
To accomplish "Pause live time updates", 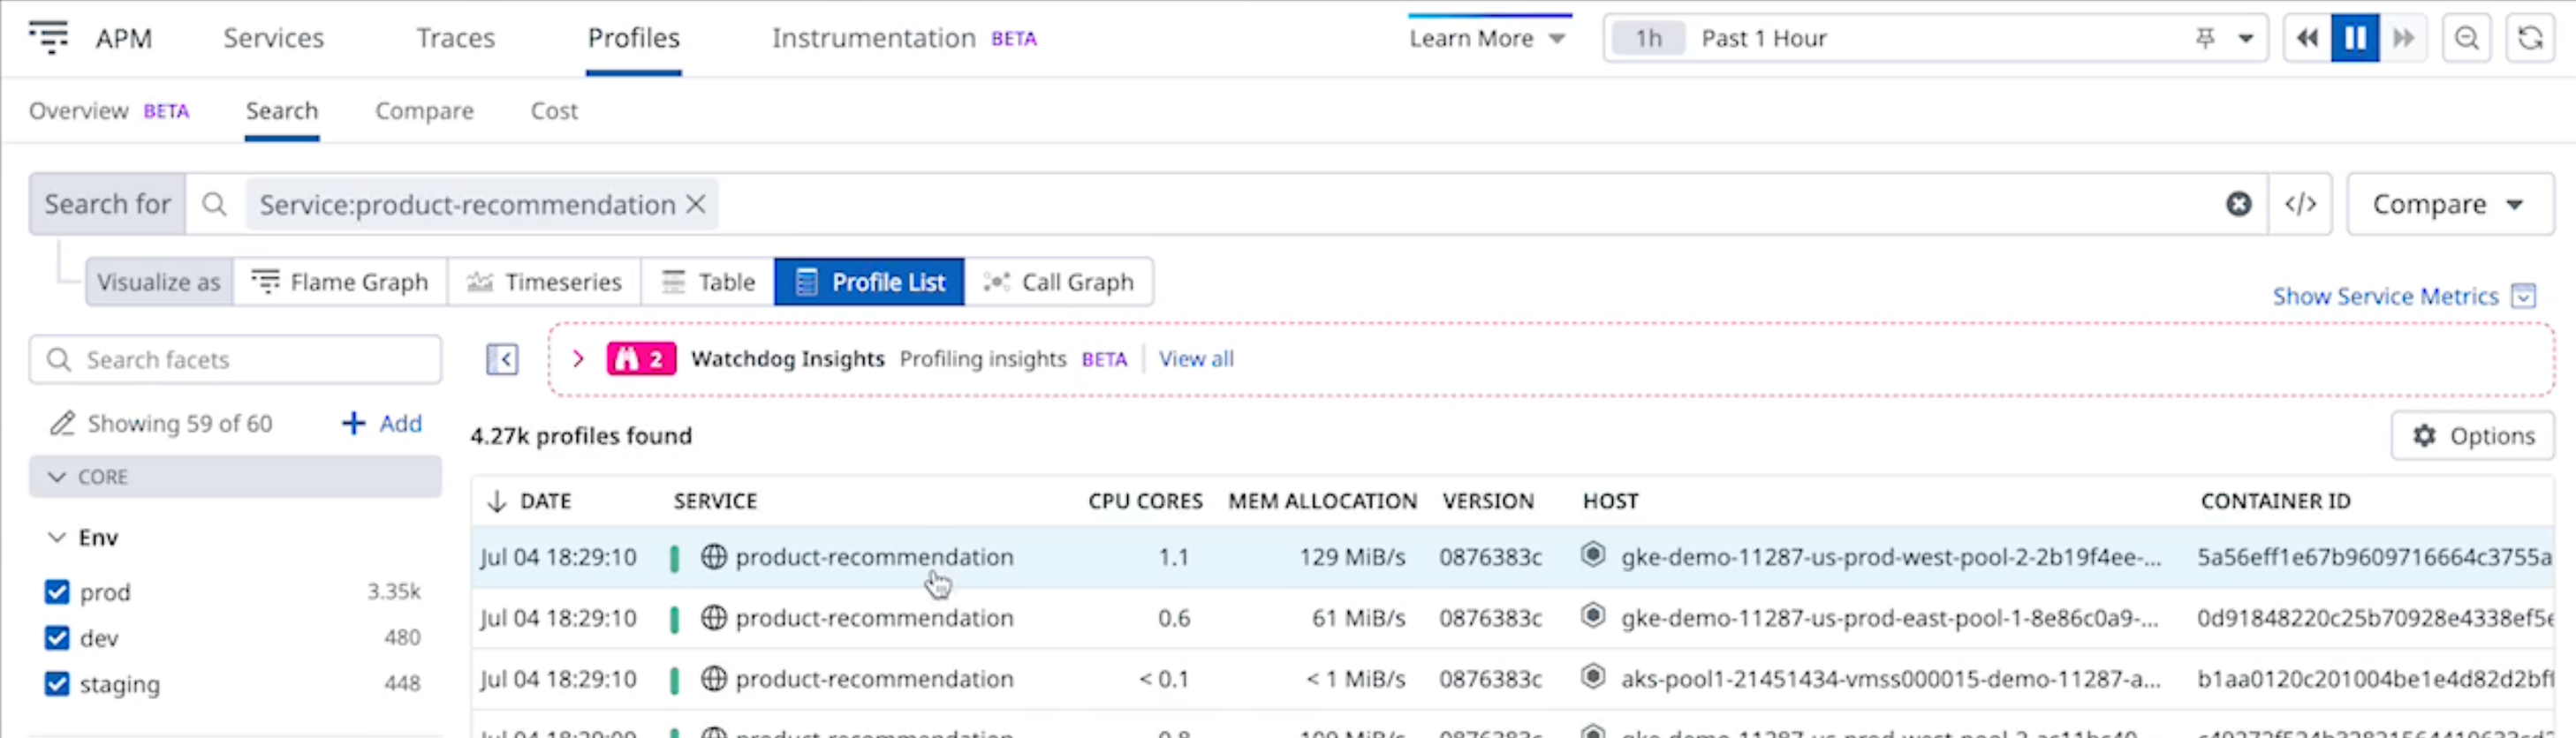I will (2355, 38).
